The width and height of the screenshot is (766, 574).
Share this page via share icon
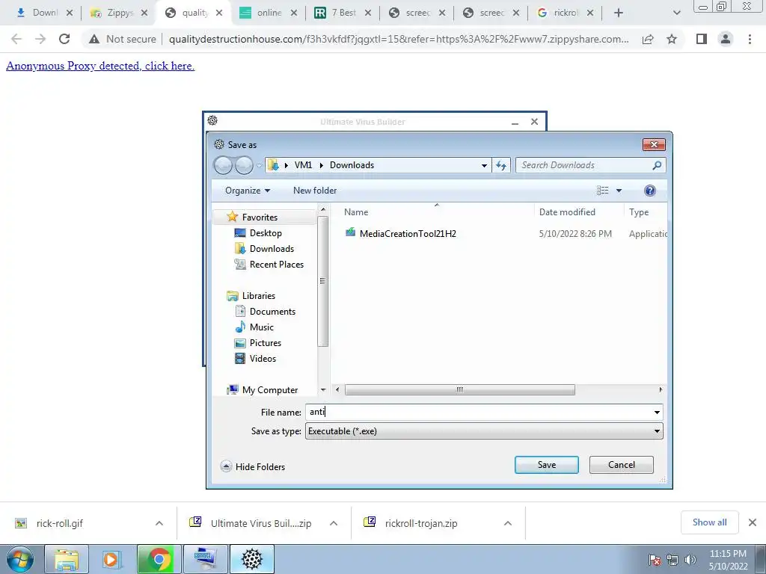click(648, 39)
